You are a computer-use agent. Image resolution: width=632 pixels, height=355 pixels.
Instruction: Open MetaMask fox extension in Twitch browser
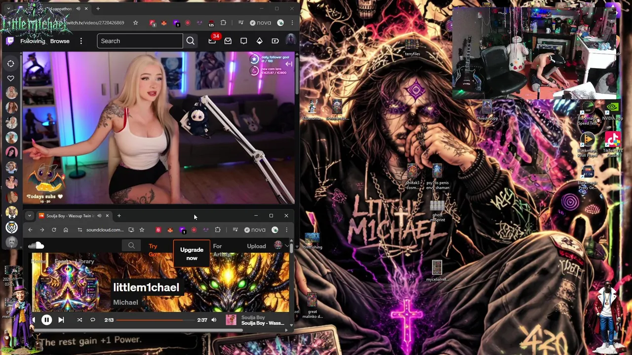(x=164, y=23)
